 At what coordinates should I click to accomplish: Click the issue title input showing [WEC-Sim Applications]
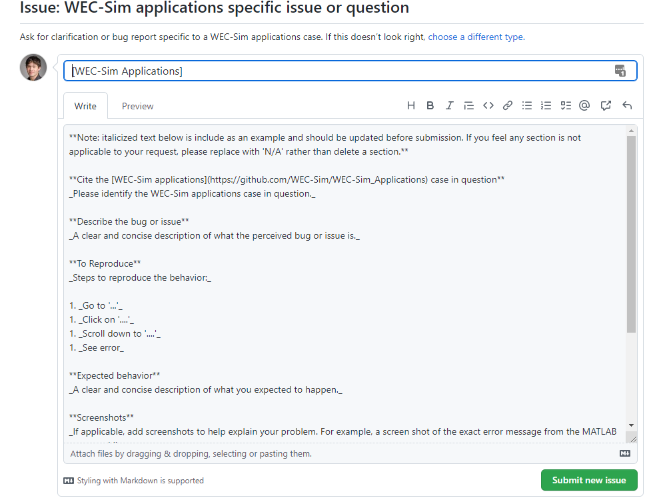click(267, 70)
